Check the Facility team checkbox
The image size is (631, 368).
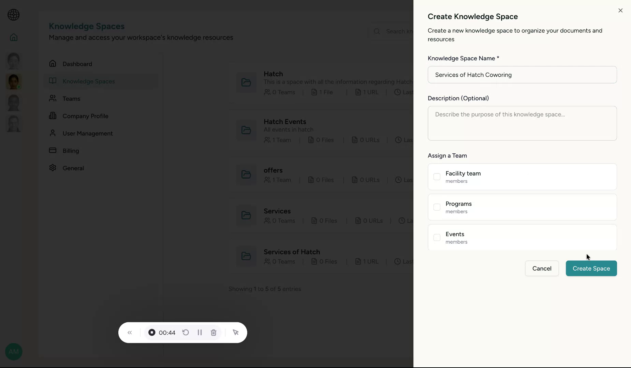click(x=438, y=177)
